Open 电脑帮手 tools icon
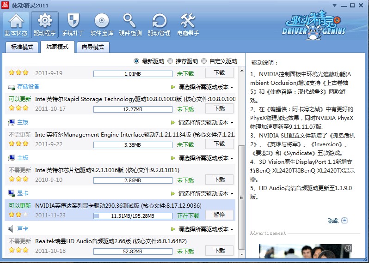Image resolution: width=369 pixels, height=263 pixels. 188,24
